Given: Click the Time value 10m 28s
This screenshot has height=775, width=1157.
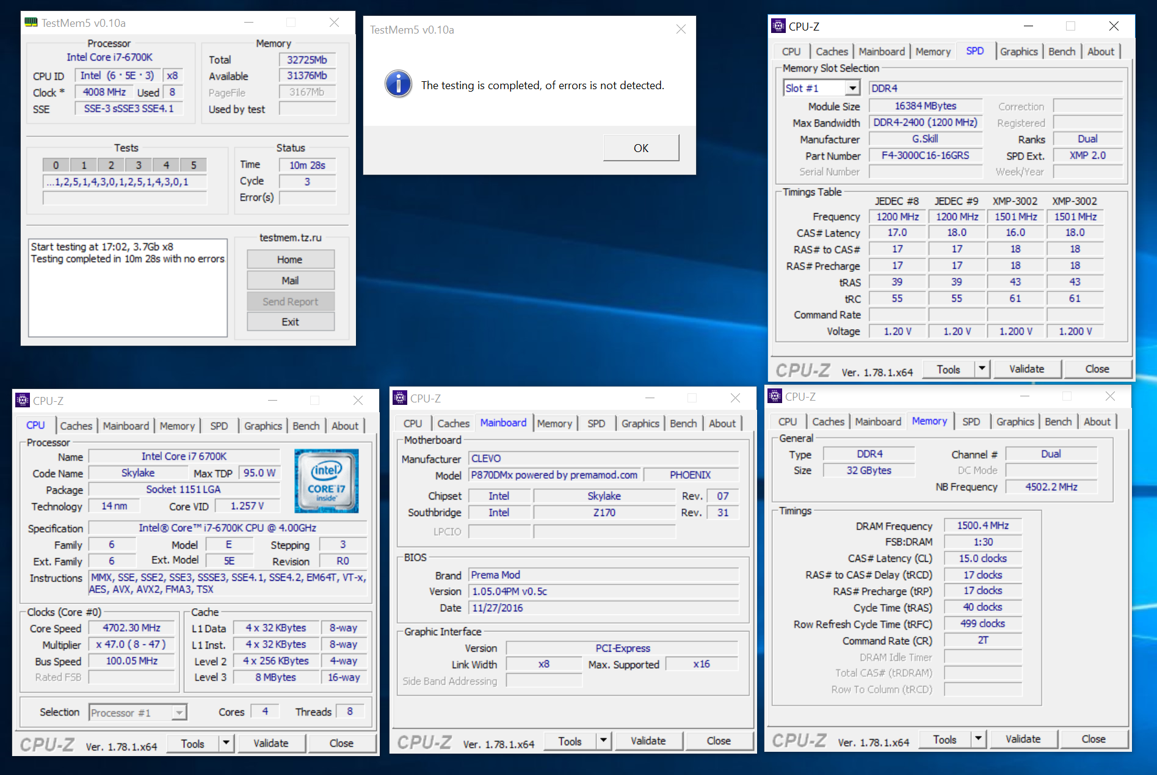Looking at the screenshot, I should click(x=308, y=166).
